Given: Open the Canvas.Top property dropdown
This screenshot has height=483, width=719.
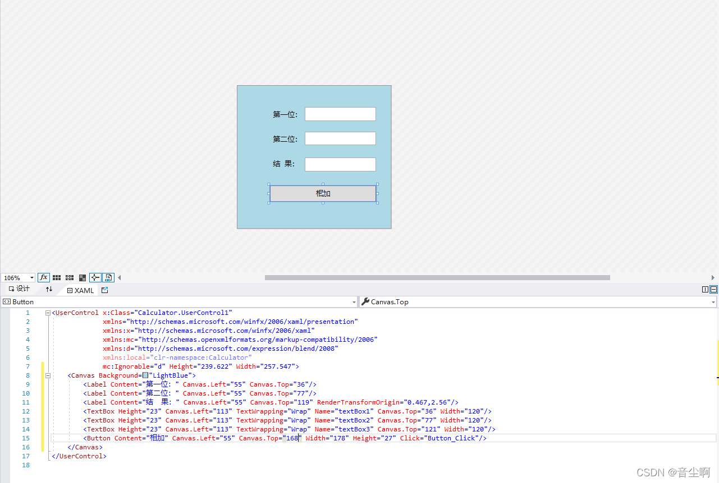Looking at the screenshot, I should click(713, 301).
